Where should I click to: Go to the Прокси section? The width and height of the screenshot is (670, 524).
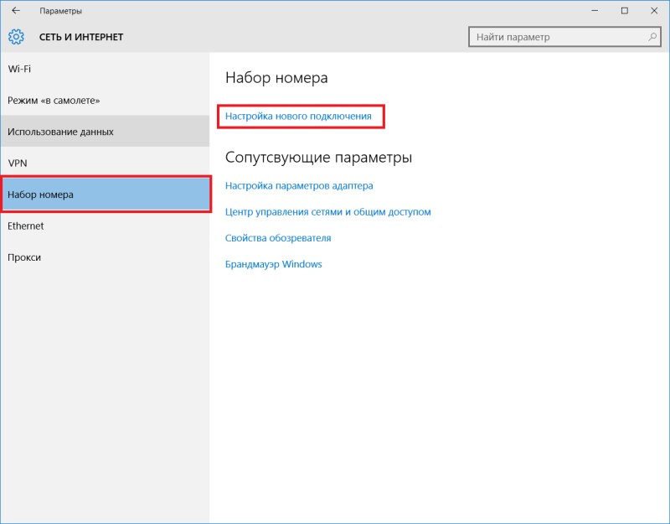pos(106,257)
